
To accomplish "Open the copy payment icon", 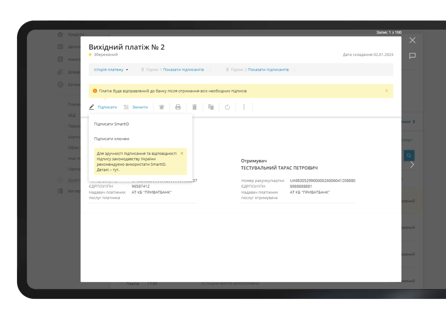I will click(211, 107).
